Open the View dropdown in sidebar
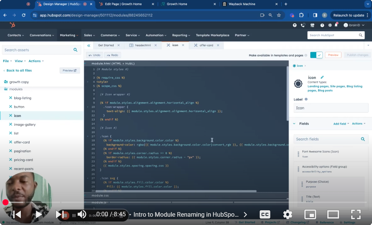 [x=20, y=61]
